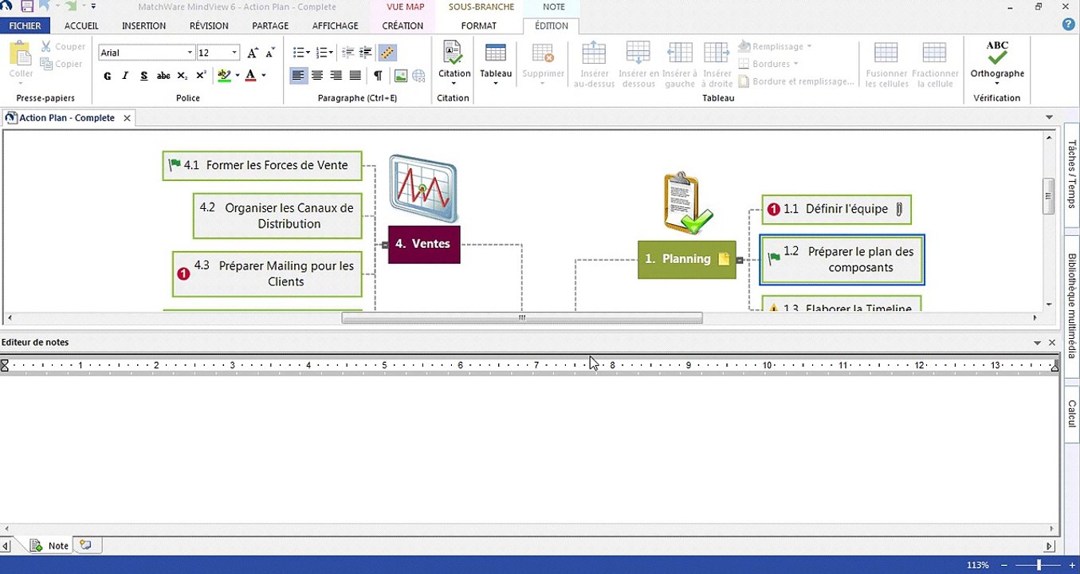Toggle the paragraph marks pilcrow button
The image size is (1080, 574).
coord(378,76)
